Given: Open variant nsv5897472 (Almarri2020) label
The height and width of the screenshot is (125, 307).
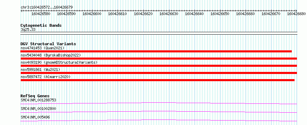Looking at the screenshot, I should pos(46,77).
